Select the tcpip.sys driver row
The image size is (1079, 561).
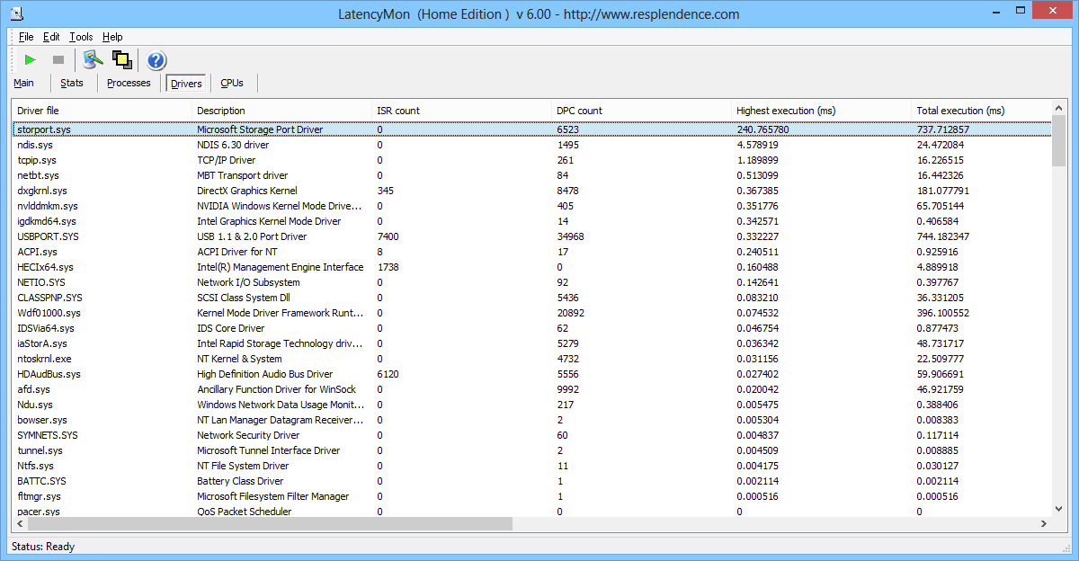click(x=532, y=160)
